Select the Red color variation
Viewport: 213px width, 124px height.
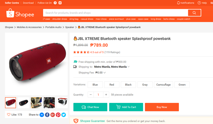pos(112,85)
